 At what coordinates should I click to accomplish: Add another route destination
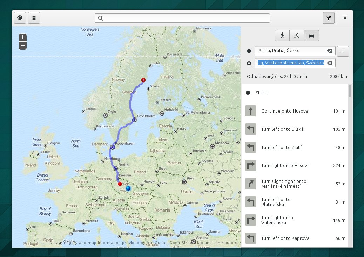click(343, 51)
